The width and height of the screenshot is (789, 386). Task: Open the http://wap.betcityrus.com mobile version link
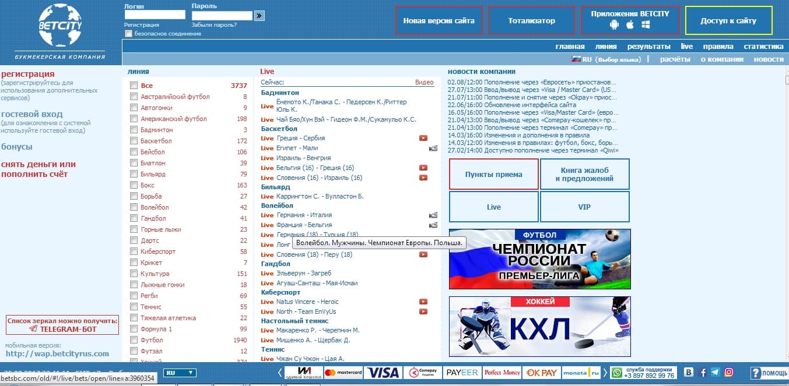click(57, 353)
